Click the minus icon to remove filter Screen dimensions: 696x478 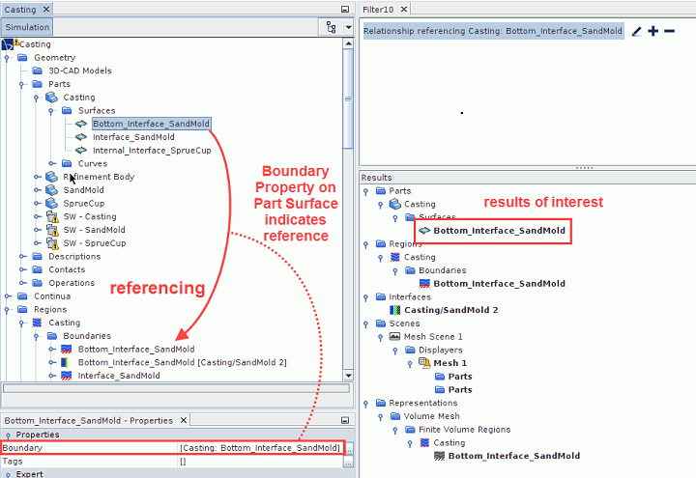pyautogui.click(x=669, y=32)
